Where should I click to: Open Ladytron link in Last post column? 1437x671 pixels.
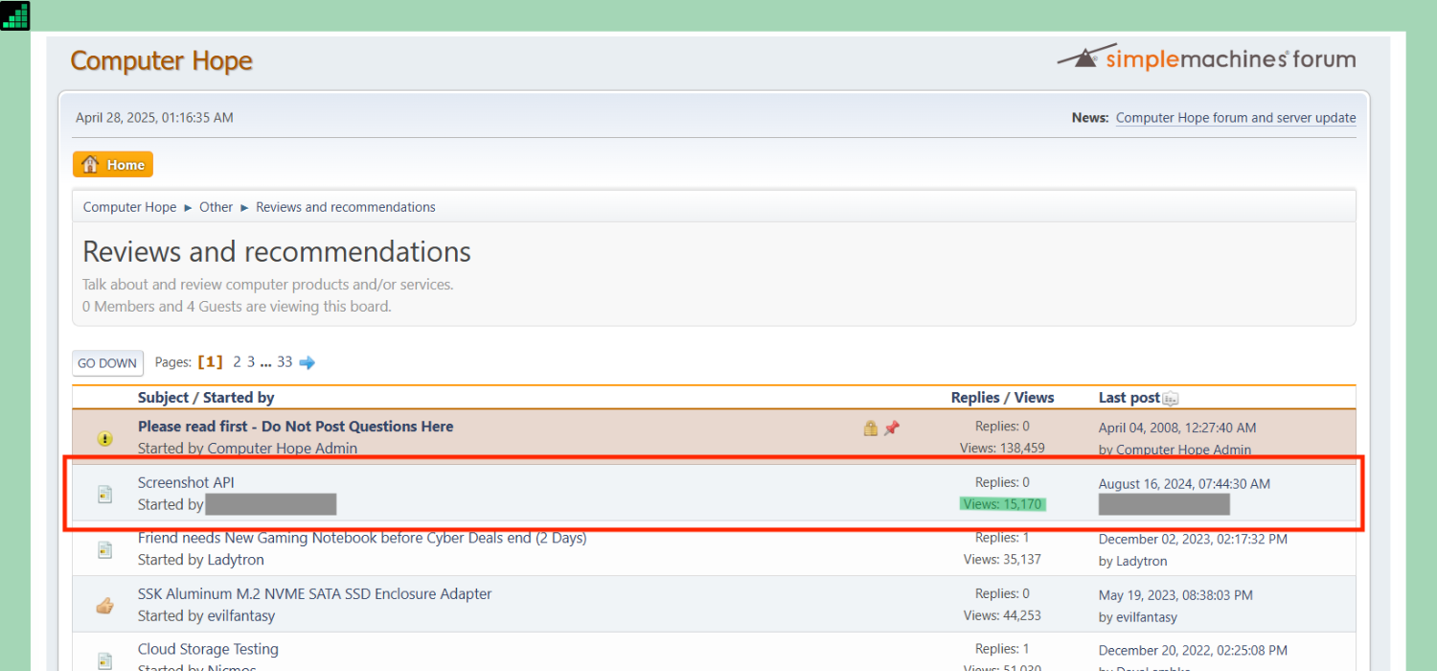(x=1142, y=562)
